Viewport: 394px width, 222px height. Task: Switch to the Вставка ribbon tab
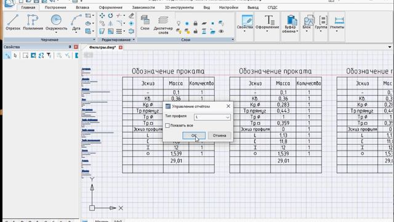[82, 7]
